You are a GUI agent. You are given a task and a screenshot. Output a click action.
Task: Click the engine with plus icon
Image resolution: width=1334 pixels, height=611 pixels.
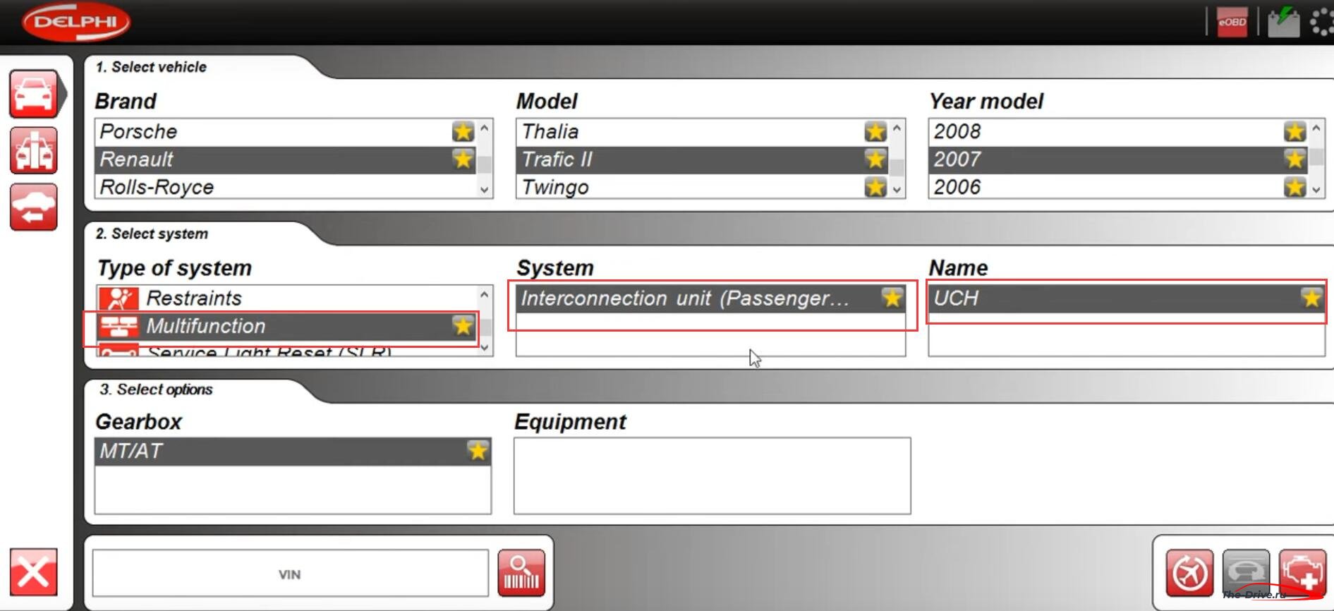[1302, 573]
